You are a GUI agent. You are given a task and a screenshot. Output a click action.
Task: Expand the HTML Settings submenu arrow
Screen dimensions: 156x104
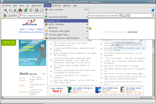point(87,24)
